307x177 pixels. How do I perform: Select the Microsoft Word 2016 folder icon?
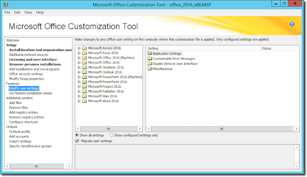pyautogui.click(x=84, y=101)
